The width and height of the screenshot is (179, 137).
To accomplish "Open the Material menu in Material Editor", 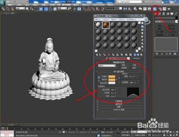I will coord(106,20).
